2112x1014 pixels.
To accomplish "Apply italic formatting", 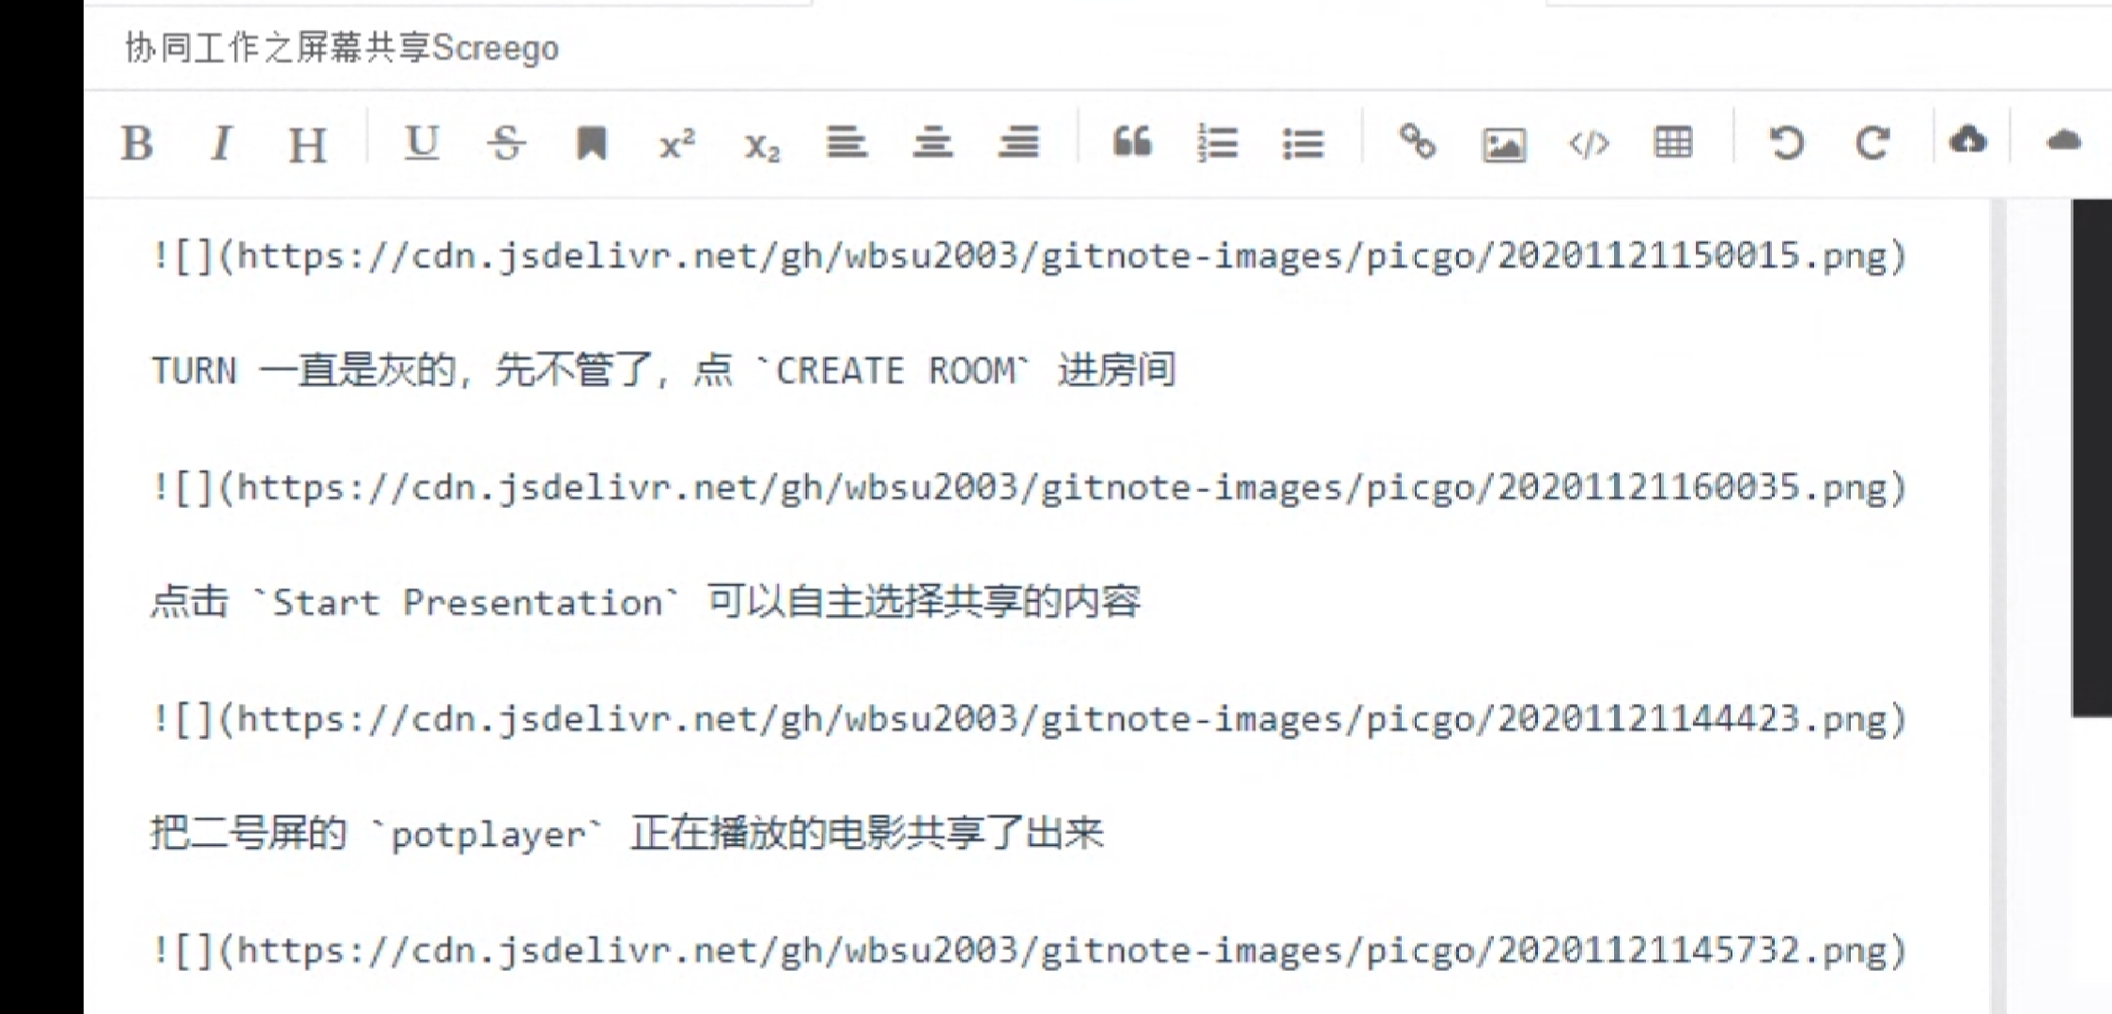I will coord(221,144).
